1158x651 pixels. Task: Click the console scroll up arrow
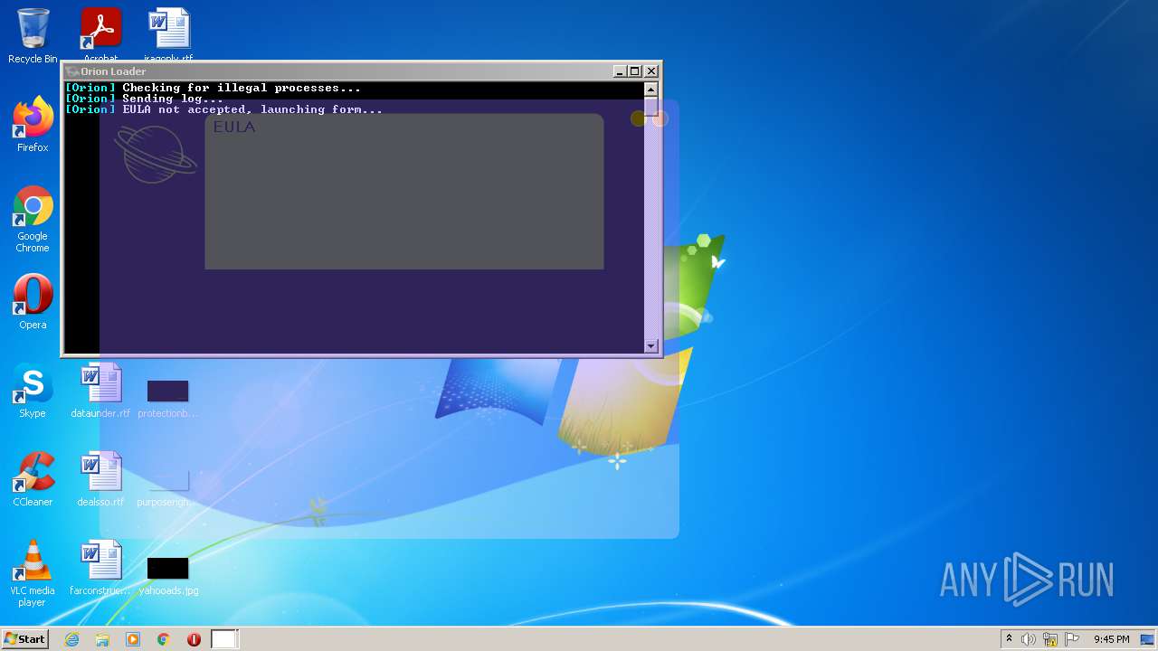650,89
